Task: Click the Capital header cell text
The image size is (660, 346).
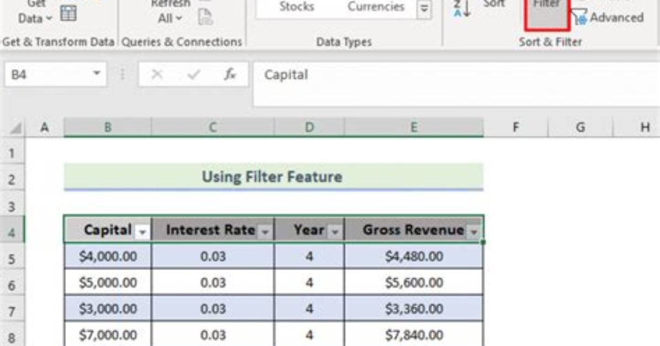Action: pos(108,230)
